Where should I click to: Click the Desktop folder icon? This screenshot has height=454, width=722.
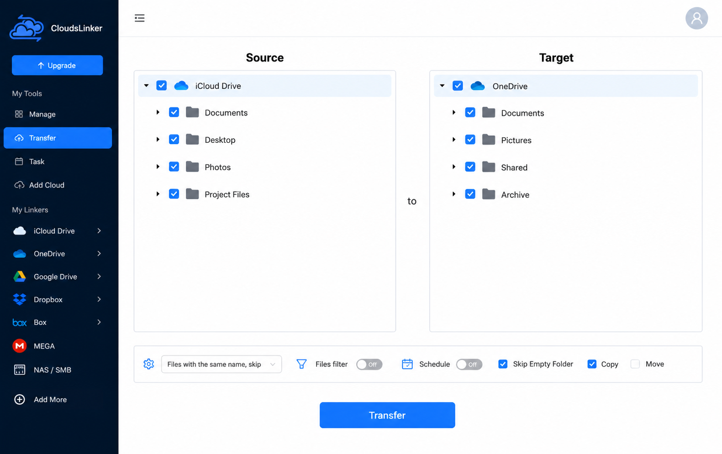[192, 140]
